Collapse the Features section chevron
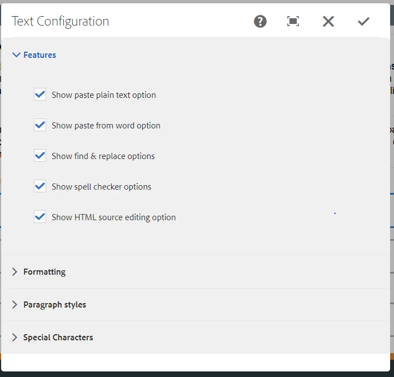 point(16,55)
